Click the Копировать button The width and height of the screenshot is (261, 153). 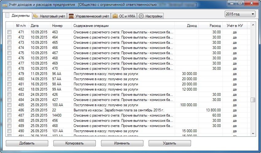[75, 143]
